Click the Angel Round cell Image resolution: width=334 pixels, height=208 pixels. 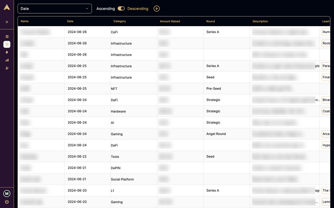coord(216,134)
